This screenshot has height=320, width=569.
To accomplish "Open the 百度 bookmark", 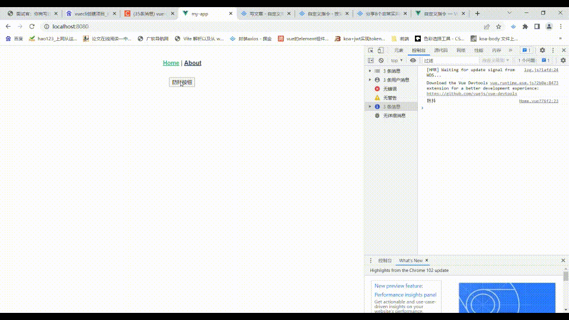I will 14,39.
